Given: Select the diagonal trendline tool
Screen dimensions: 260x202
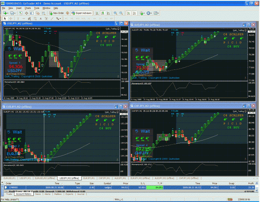Looking at the screenshot, I should click(52, 19).
